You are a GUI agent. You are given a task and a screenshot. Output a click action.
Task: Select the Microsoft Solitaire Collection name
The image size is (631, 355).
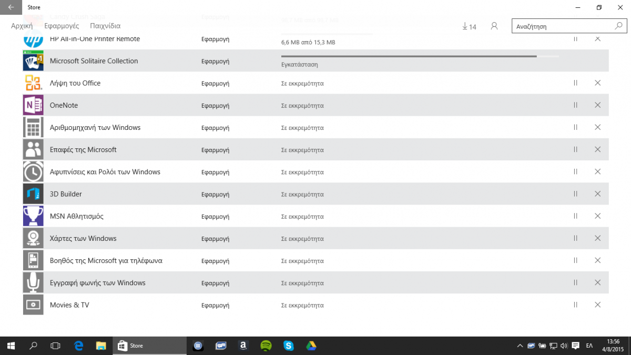(x=94, y=61)
